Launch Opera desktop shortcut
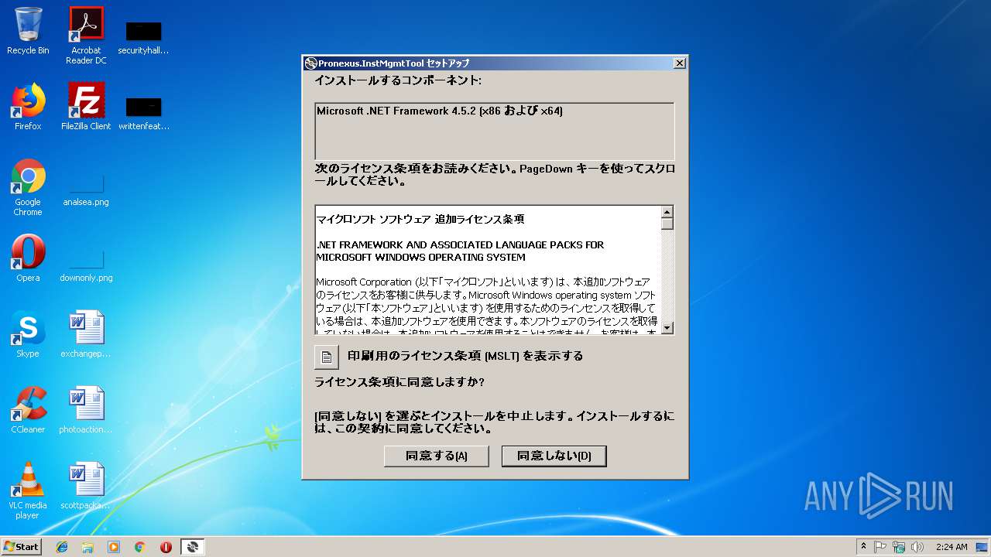The width and height of the screenshot is (991, 557). pyautogui.click(x=28, y=259)
